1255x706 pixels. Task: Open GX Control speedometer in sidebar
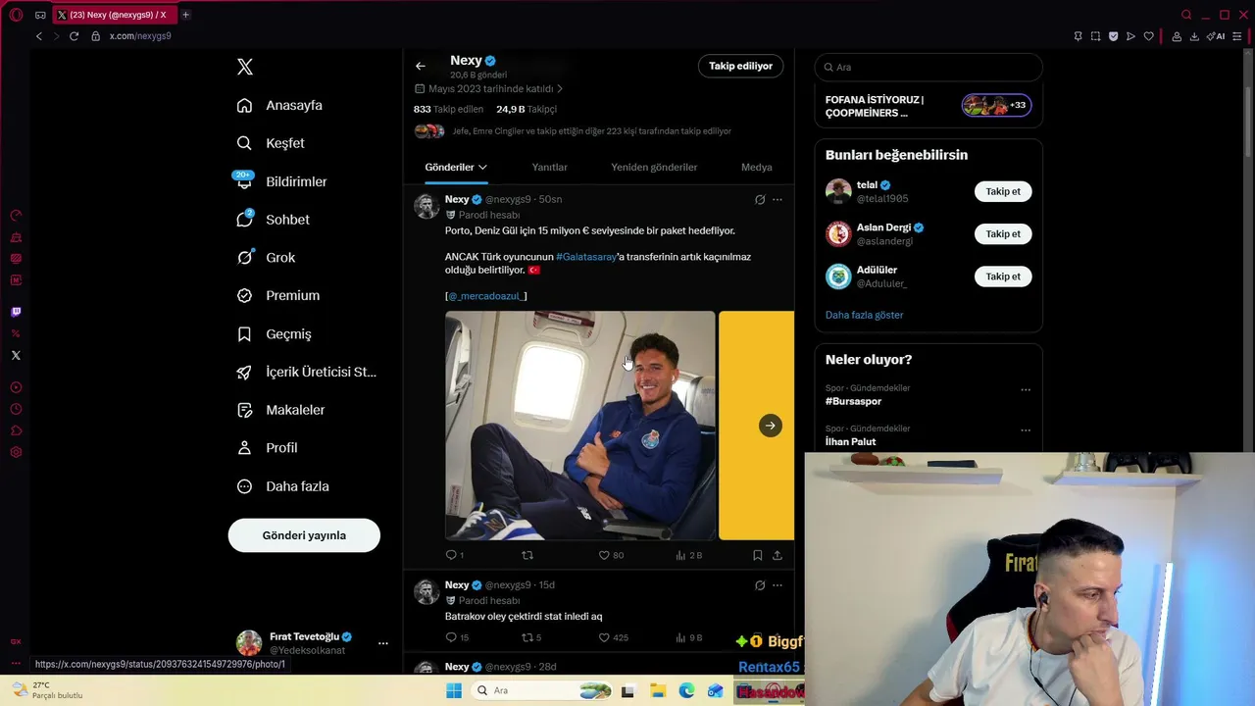coord(16,216)
